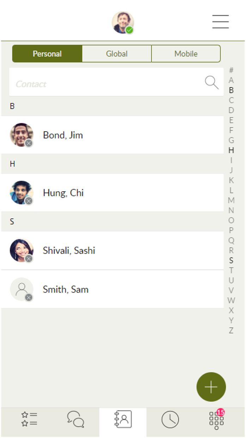This screenshot has width=247, height=439.
Task: Open the favorites list tab icon
Action: coord(29,419)
